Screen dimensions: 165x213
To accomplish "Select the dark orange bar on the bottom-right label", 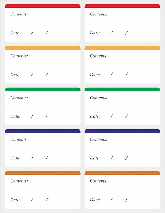I will click(122, 173).
